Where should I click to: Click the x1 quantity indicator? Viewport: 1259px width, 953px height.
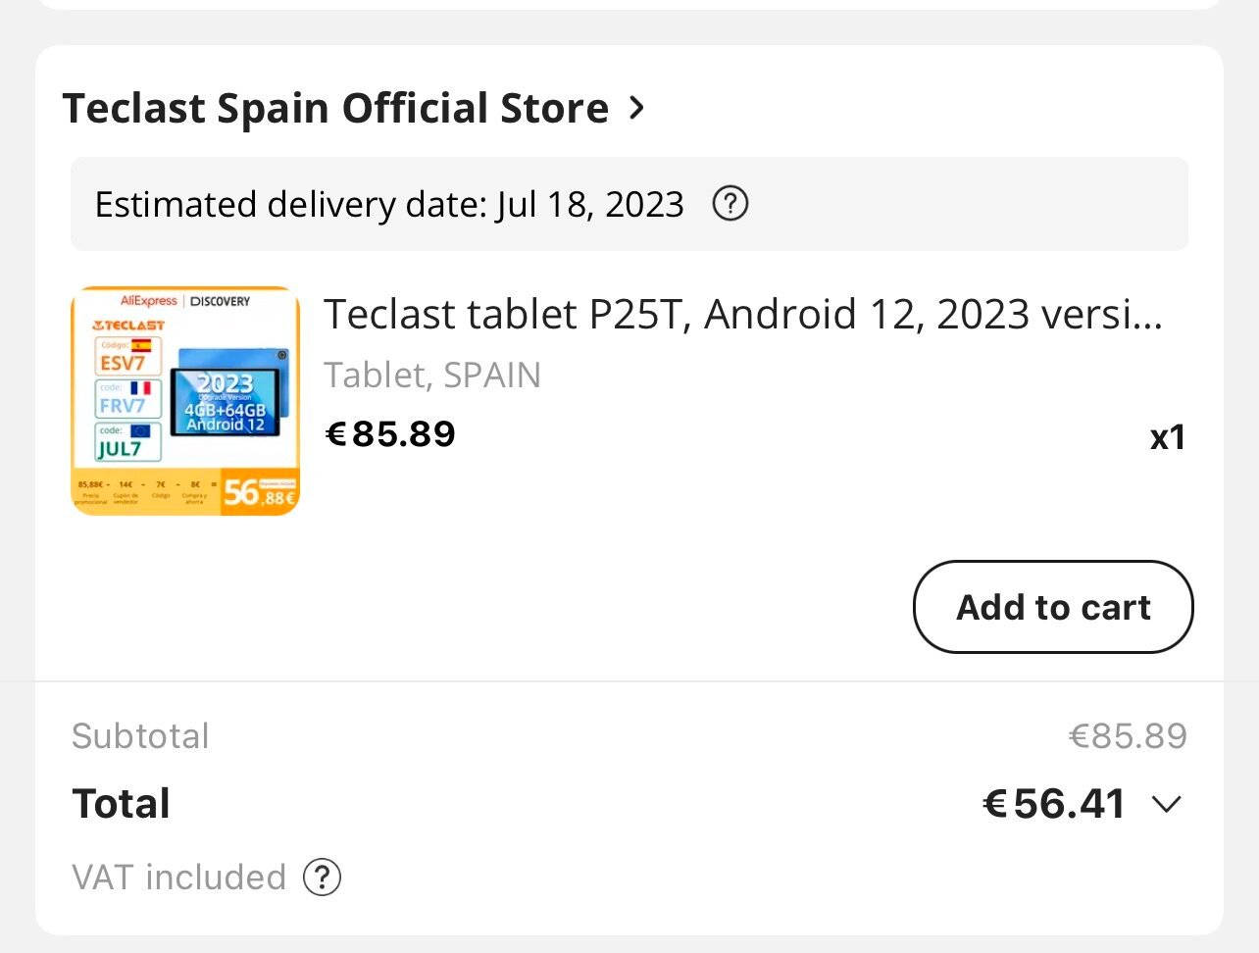point(1168,437)
